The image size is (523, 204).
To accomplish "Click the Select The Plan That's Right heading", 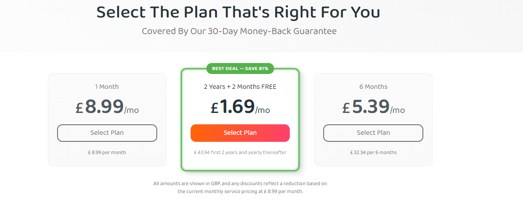I will tap(238, 12).
